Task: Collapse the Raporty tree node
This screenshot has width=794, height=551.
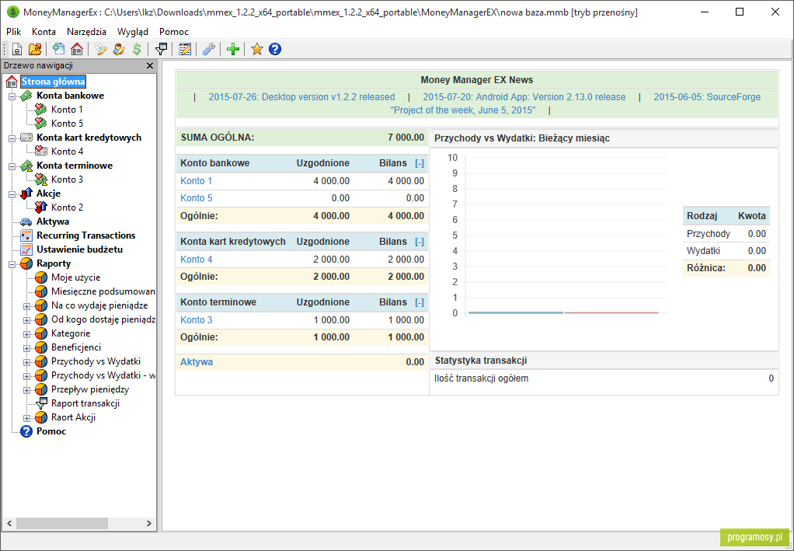Action: [12, 264]
